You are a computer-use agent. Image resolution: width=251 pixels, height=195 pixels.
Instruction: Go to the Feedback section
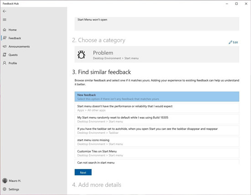15,38
